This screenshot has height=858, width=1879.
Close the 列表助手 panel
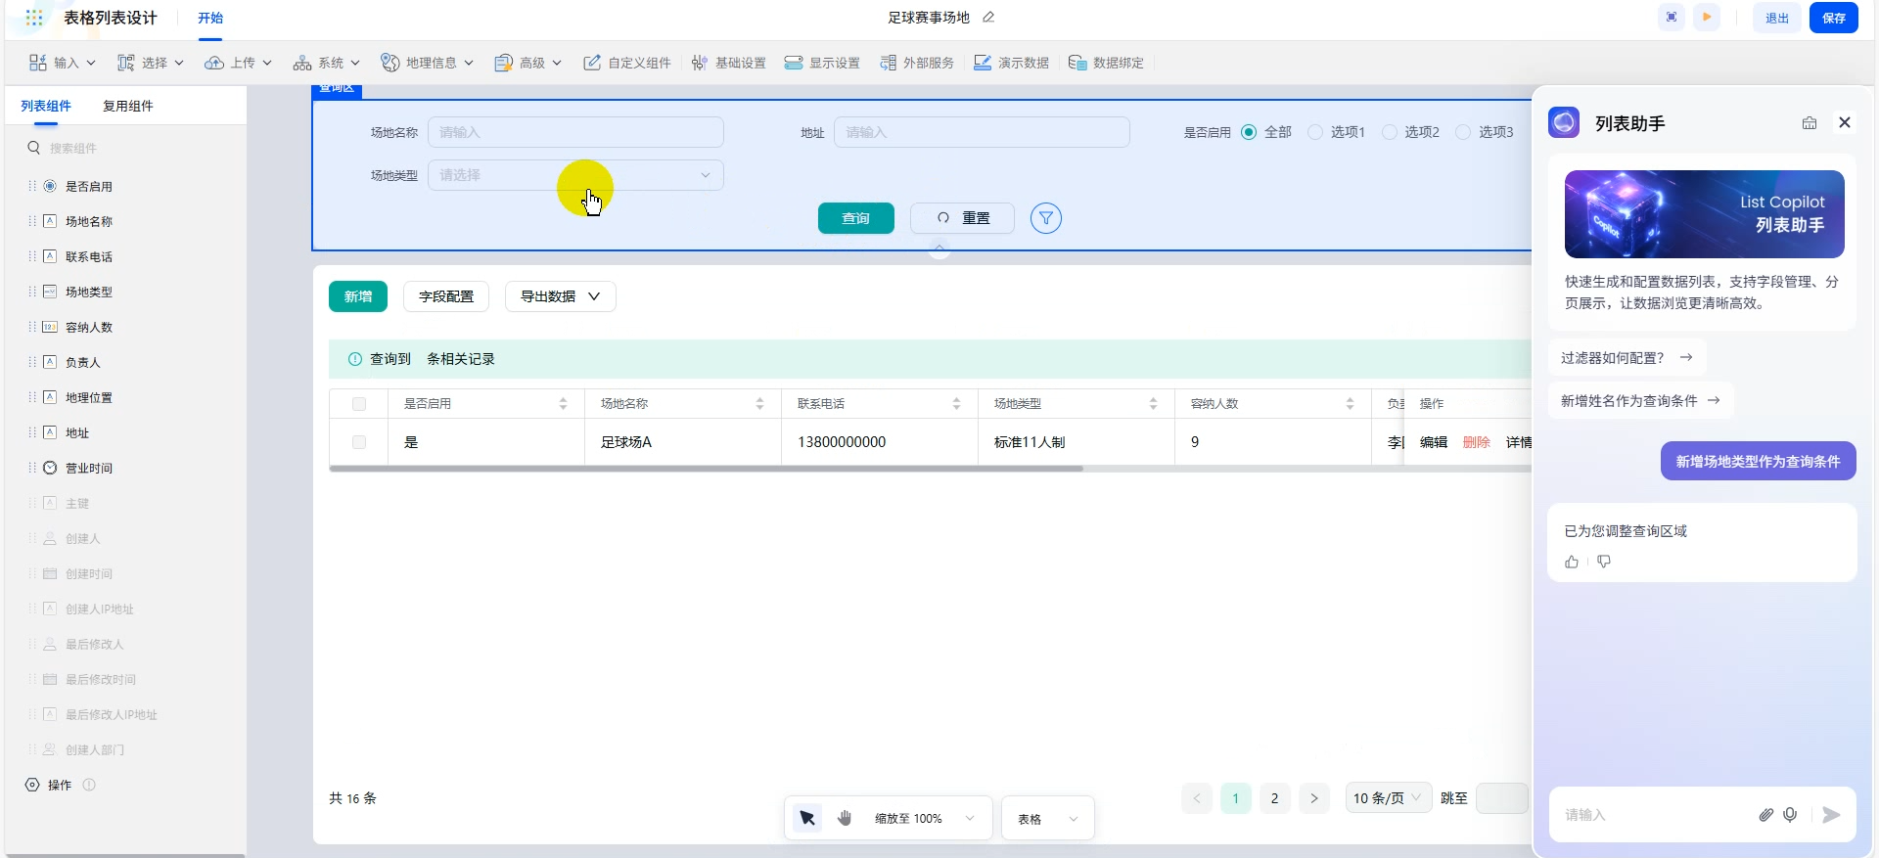click(1845, 122)
